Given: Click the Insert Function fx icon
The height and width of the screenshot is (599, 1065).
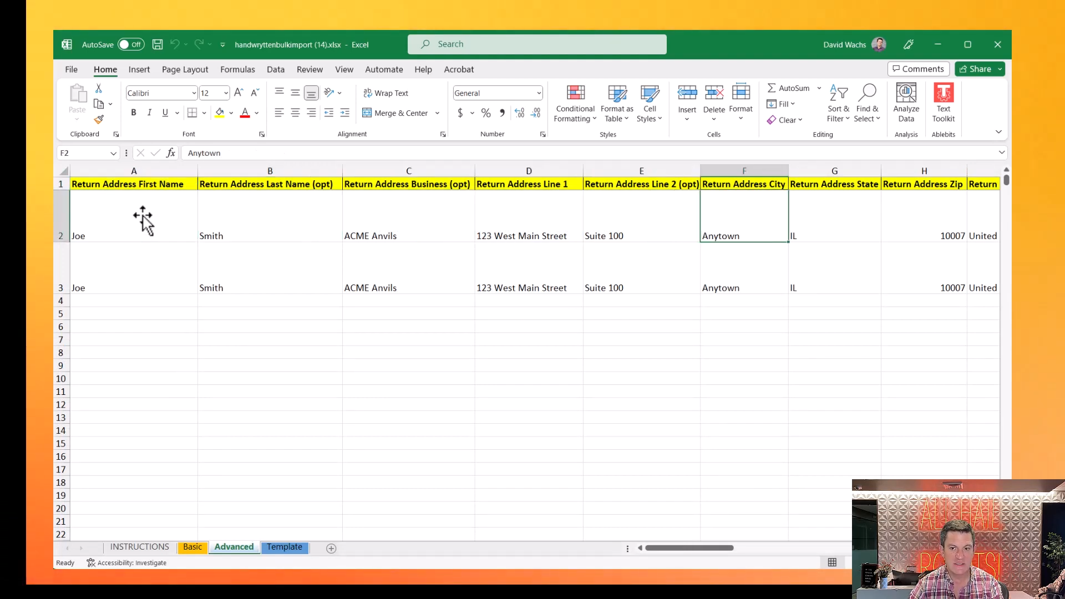Looking at the screenshot, I should point(171,153).
